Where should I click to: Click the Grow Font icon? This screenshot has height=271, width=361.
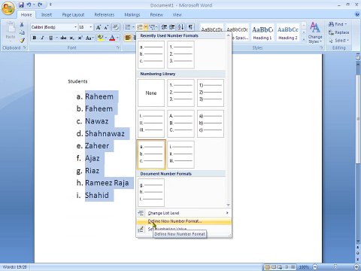coord(99,27)
